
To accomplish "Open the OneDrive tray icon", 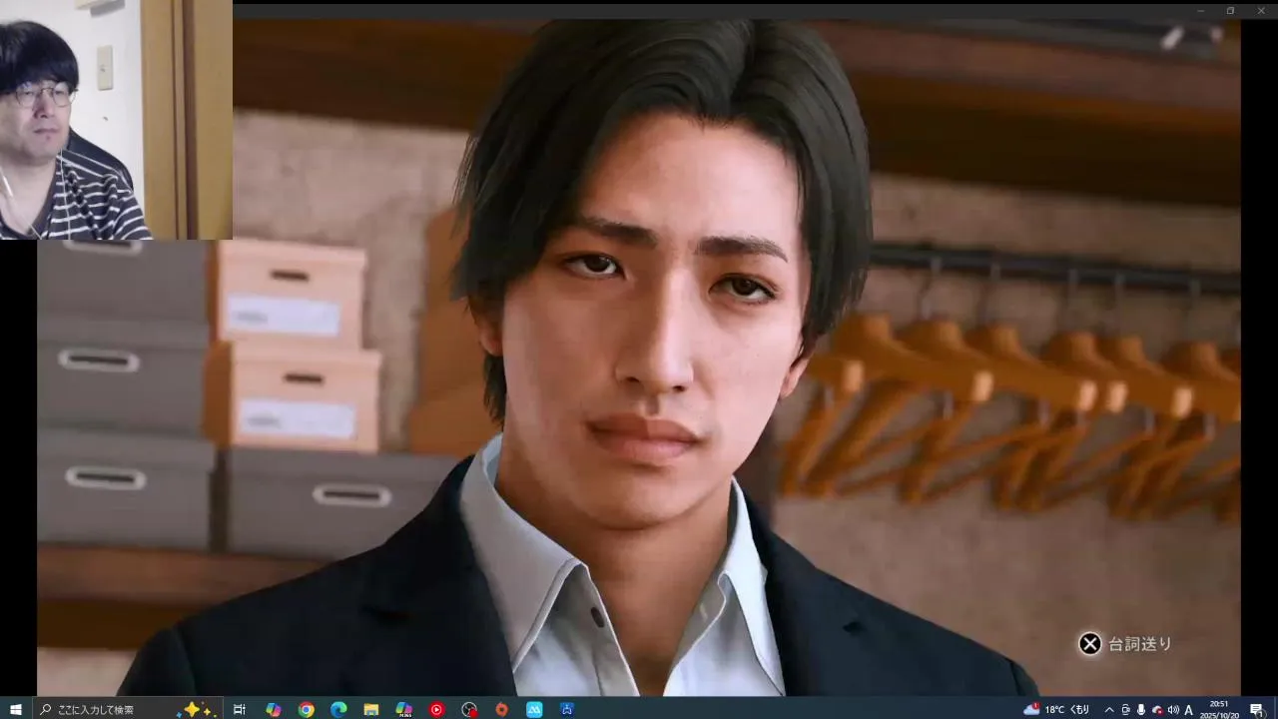I will 1157,709.
